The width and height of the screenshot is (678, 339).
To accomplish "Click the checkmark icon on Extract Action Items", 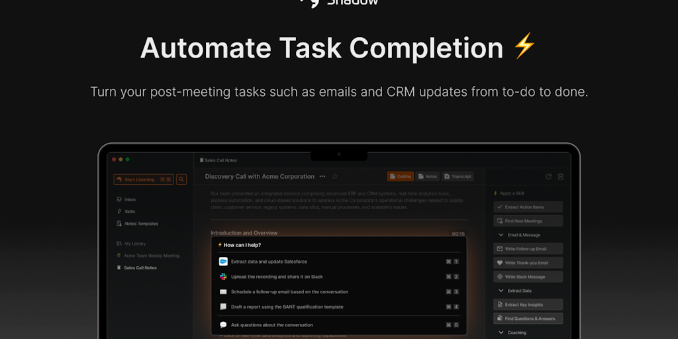I will point(500,207).
